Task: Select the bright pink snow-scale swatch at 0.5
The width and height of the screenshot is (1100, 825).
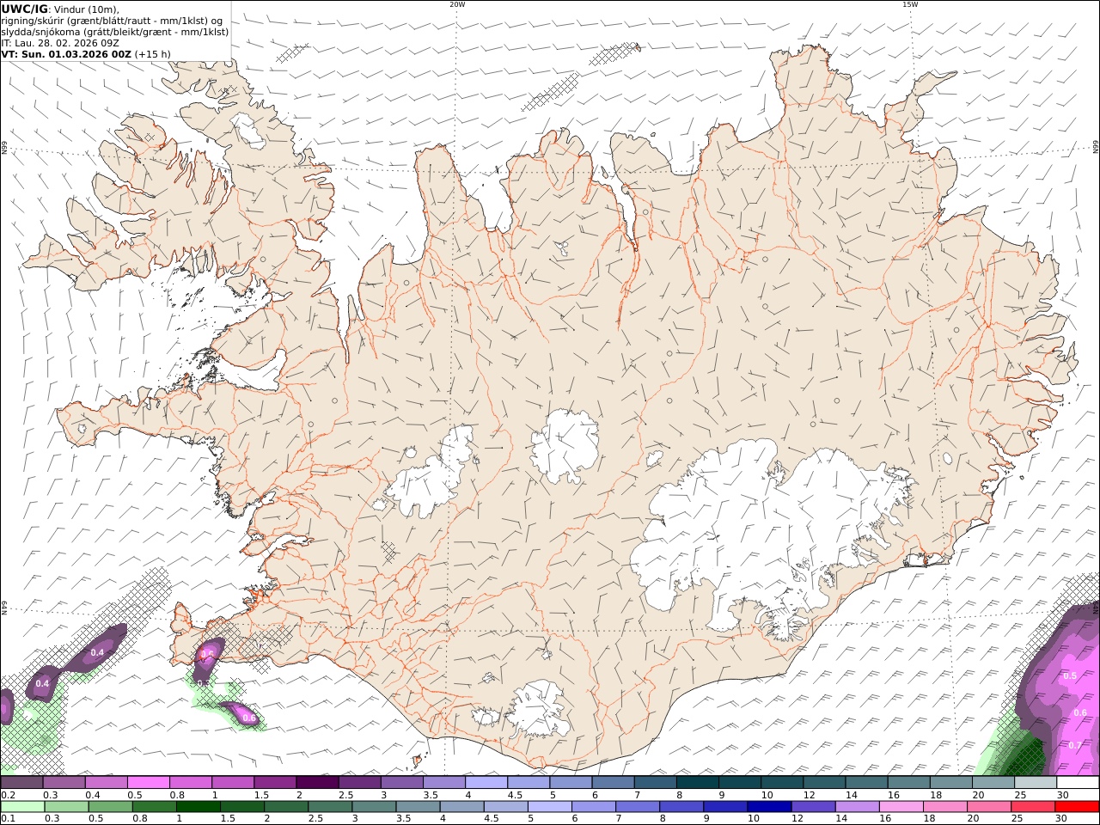Action: tap(148, 783)
